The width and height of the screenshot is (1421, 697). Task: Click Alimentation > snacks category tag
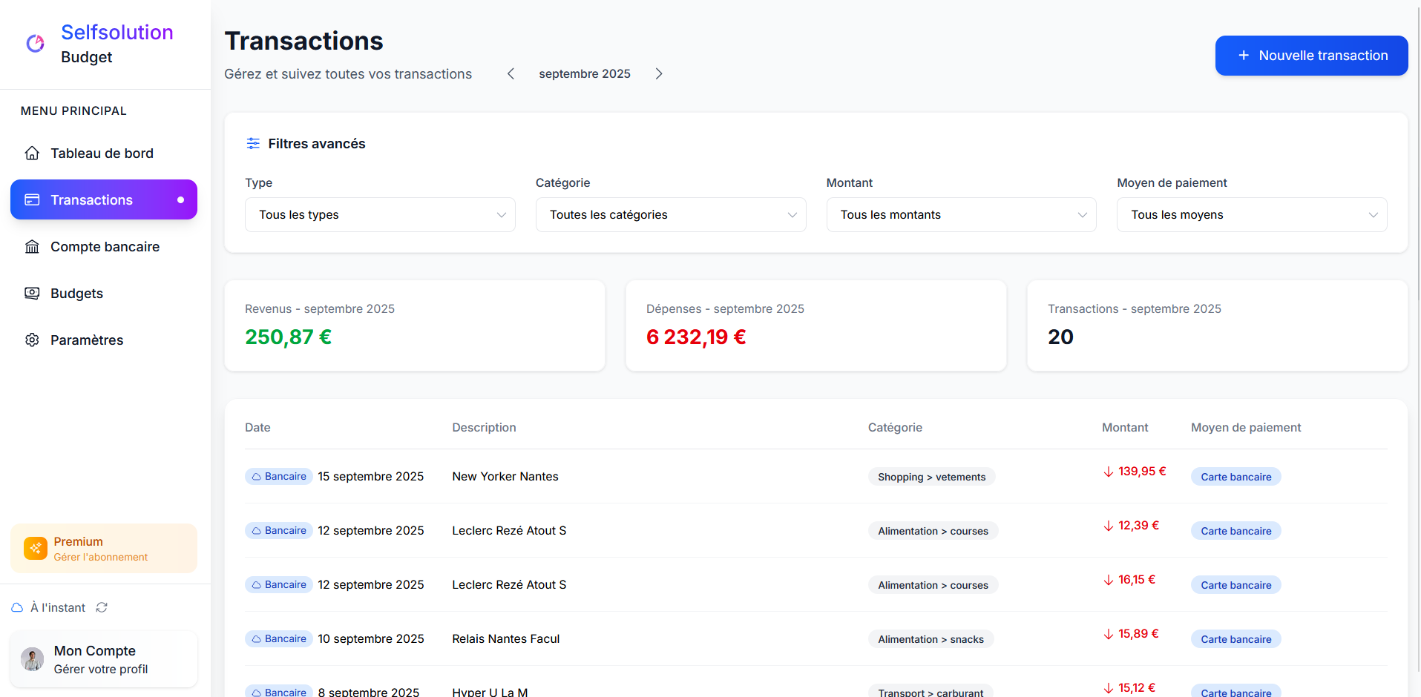[x=931, y=639]
